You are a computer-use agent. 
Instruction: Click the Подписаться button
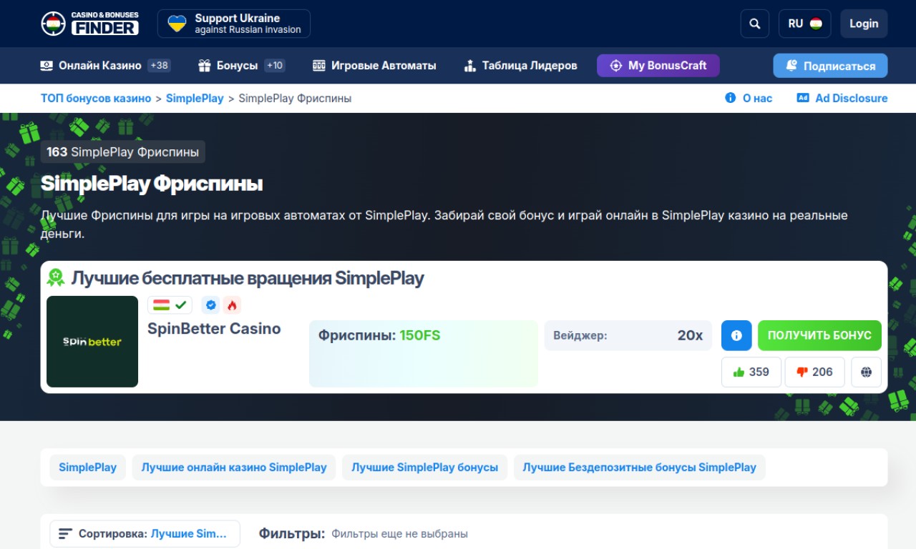(x=830, y=66)
